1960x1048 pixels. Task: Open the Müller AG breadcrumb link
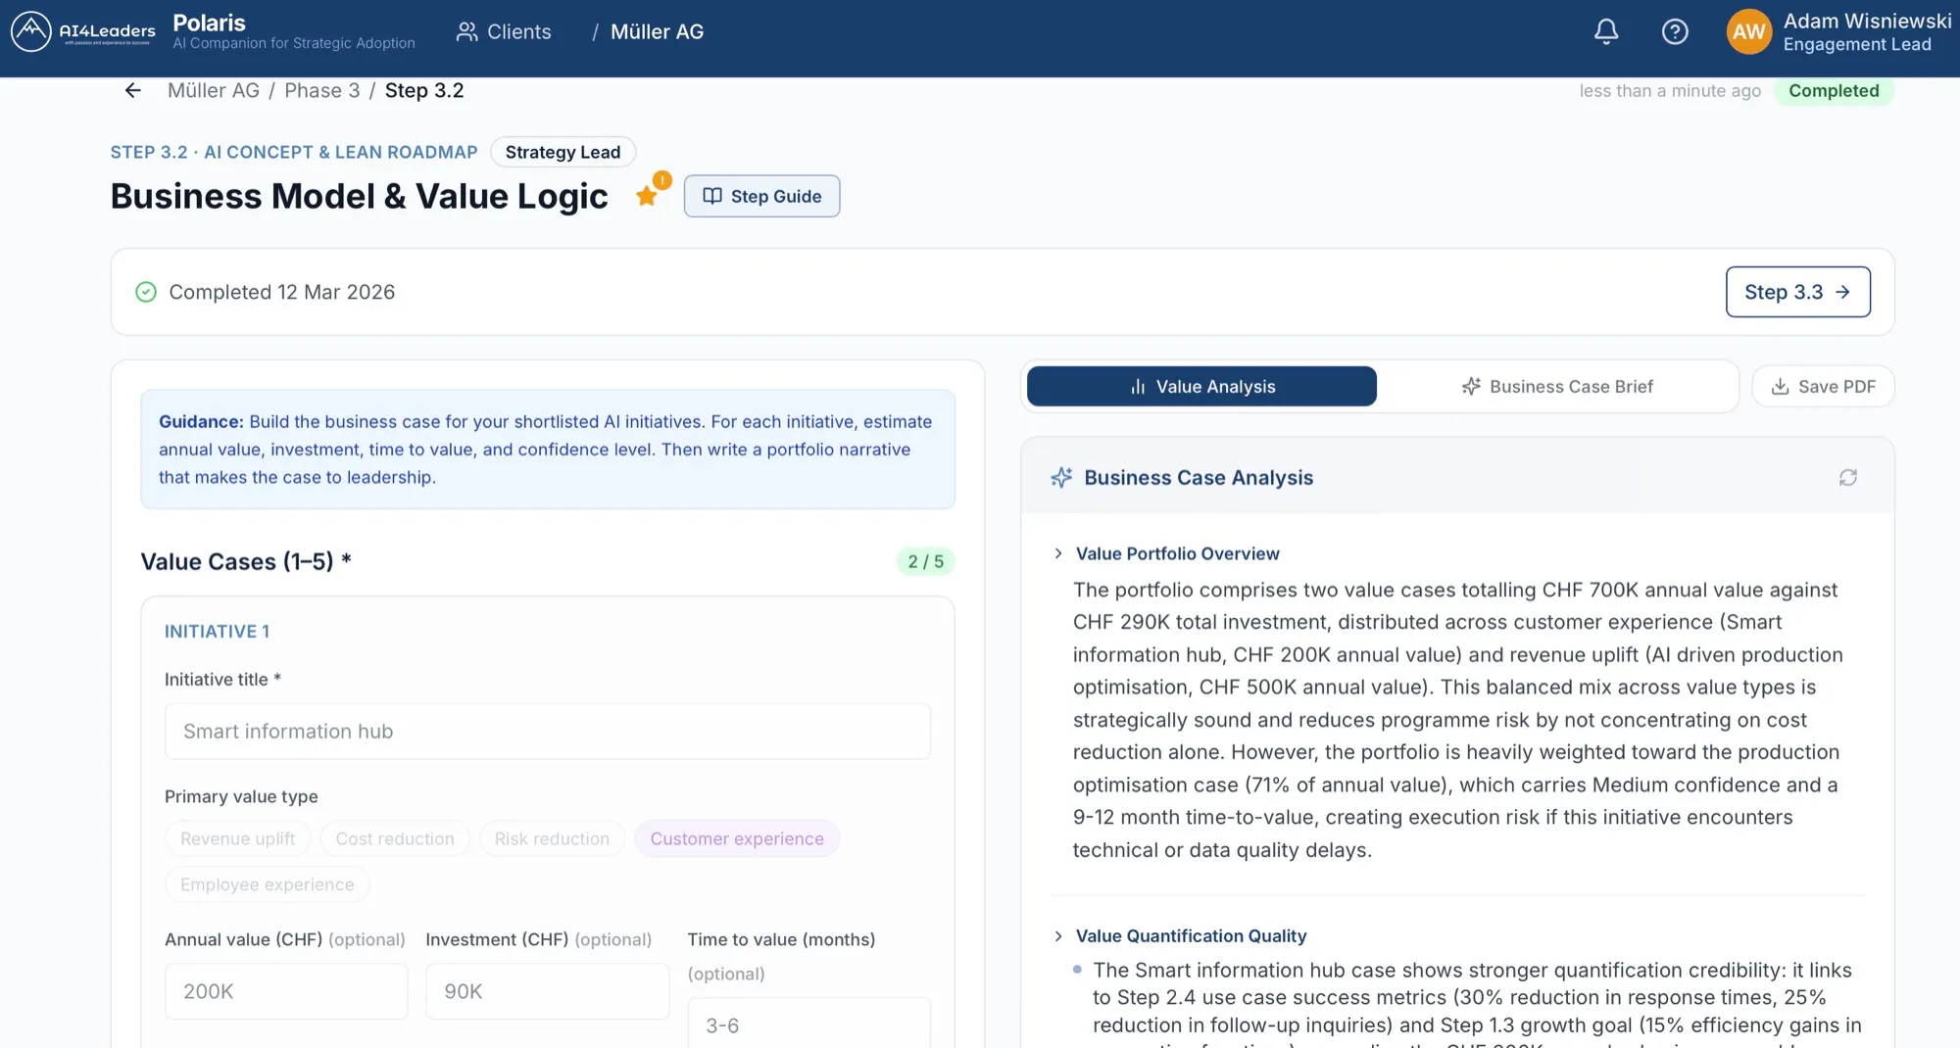tap(214, 90)
